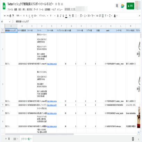This screenshot has height=142, width=142.
Task: Open the all sheets list
Action: pyautogui.click(x=9, y=139)
